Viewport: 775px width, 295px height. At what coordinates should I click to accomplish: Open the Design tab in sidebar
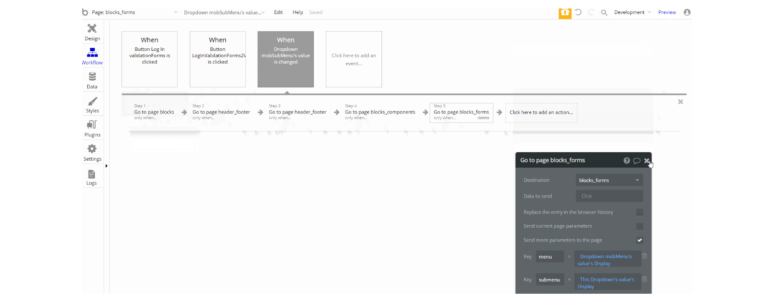[x=92, y=32]
